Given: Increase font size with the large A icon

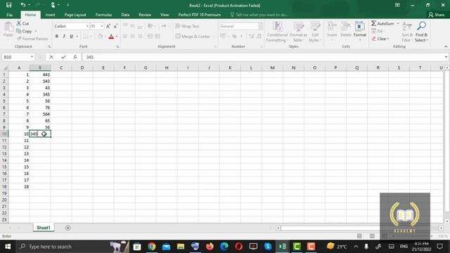Looking at the screenshot, I should coord(108,26).
